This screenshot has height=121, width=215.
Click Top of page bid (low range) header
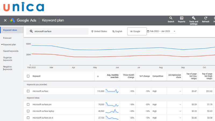tap(191, 76)
